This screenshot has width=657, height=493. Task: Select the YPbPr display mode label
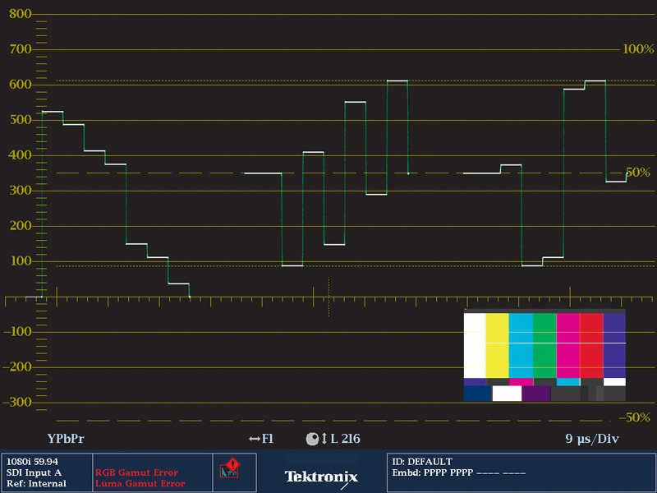[66, 439]
